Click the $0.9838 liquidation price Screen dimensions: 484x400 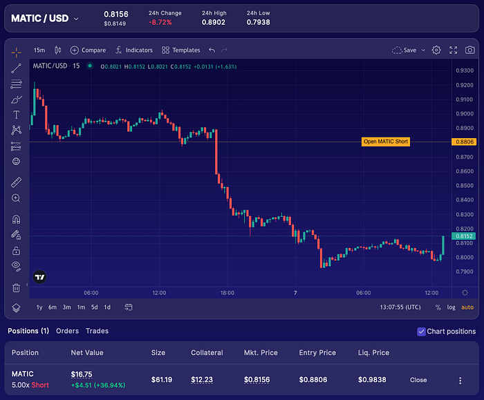click(372, 380)
